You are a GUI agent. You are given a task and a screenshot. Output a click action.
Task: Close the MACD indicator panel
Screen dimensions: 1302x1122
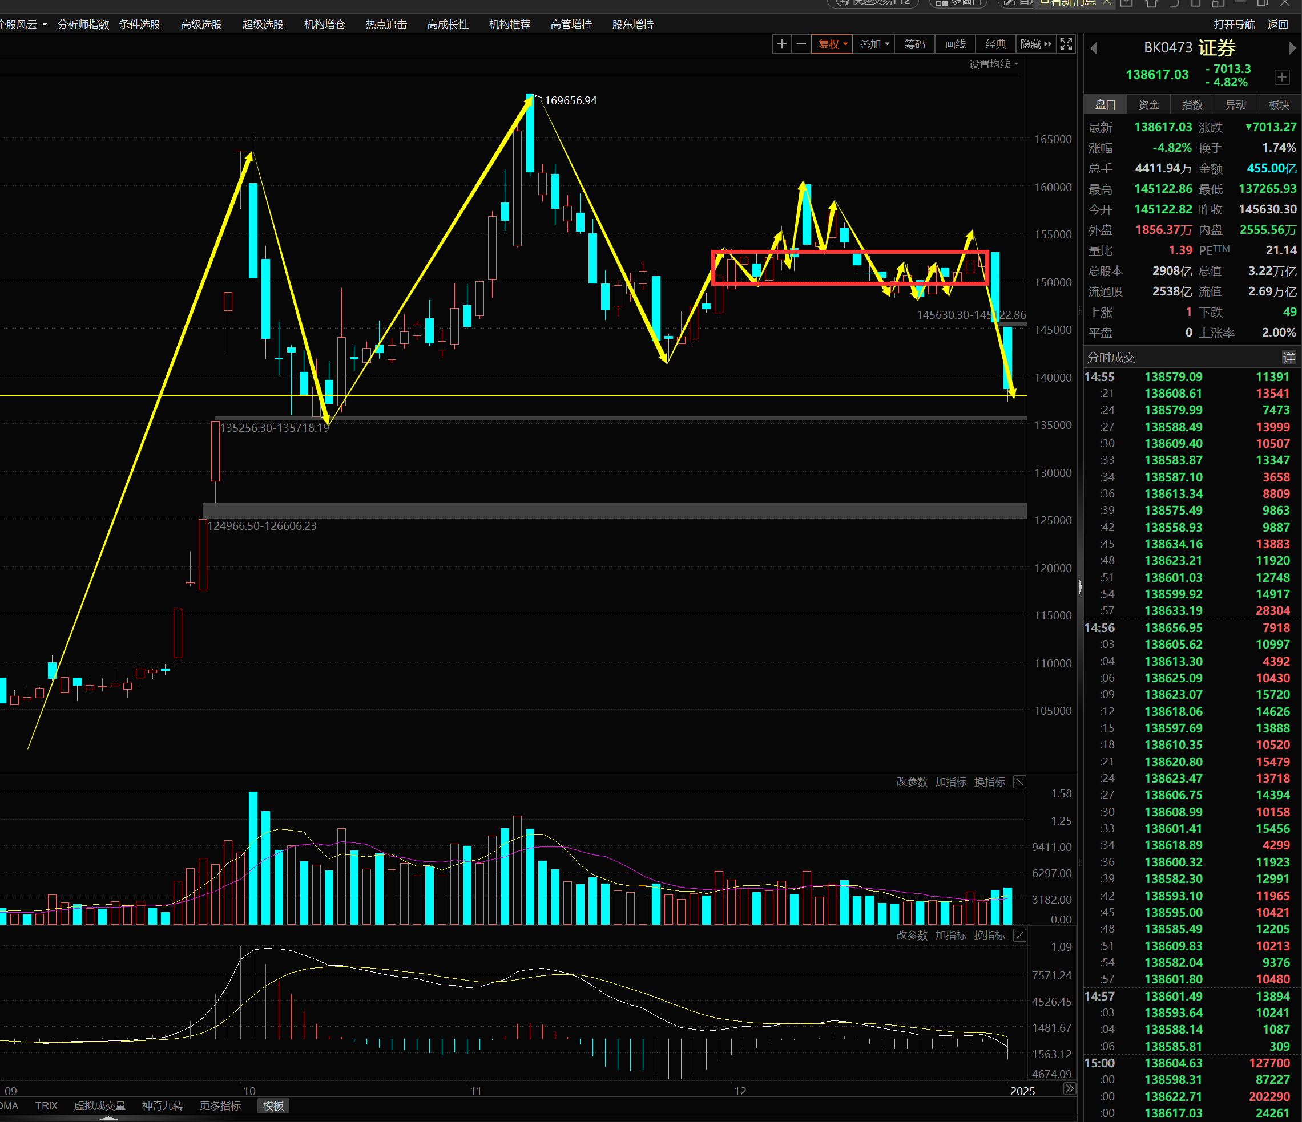coord(1020,935)
